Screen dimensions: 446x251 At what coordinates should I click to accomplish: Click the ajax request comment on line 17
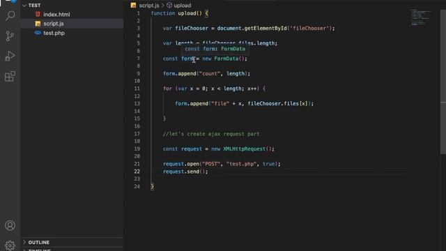point(211,134)
